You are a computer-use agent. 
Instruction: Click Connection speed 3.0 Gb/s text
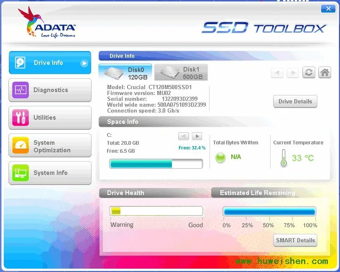click(143, 110)
